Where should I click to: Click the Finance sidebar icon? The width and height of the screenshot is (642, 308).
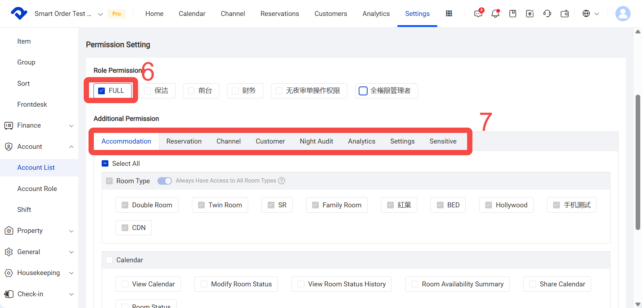(x=9, y=125)
